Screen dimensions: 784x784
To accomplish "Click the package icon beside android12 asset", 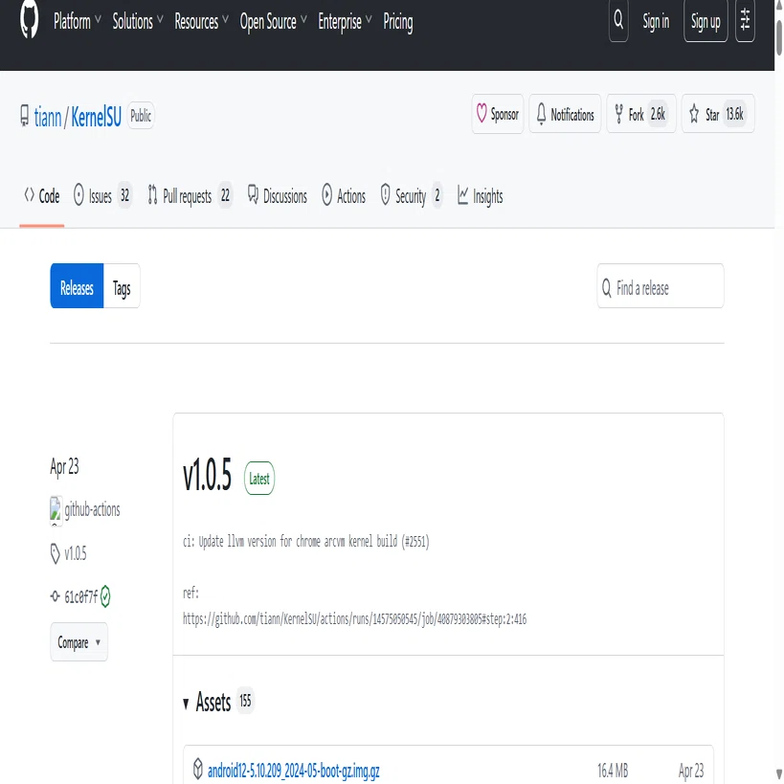I will (x=198, y=769).
